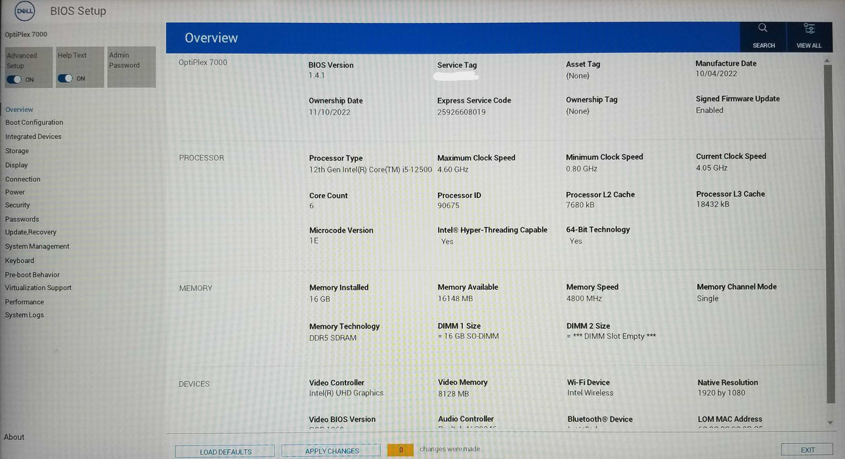Click the MEMORY section label

pos(196,289)
